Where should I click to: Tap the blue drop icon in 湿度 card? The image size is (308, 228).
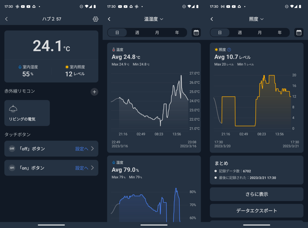pos(114,163)
